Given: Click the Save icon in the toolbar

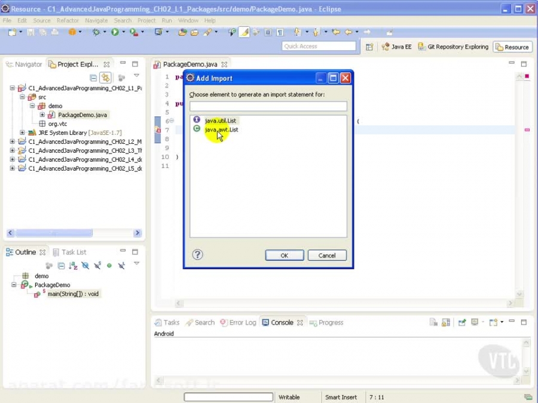Looking at the screenshot, I should (x=30, y=32).
